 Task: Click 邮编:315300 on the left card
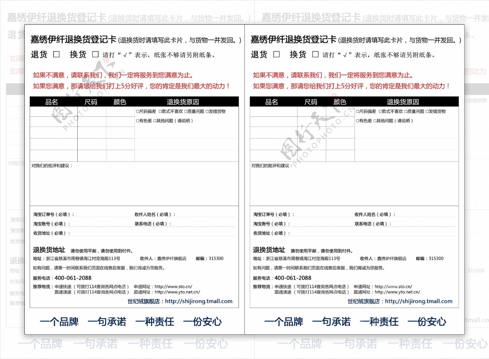click(x=210, y=259)
